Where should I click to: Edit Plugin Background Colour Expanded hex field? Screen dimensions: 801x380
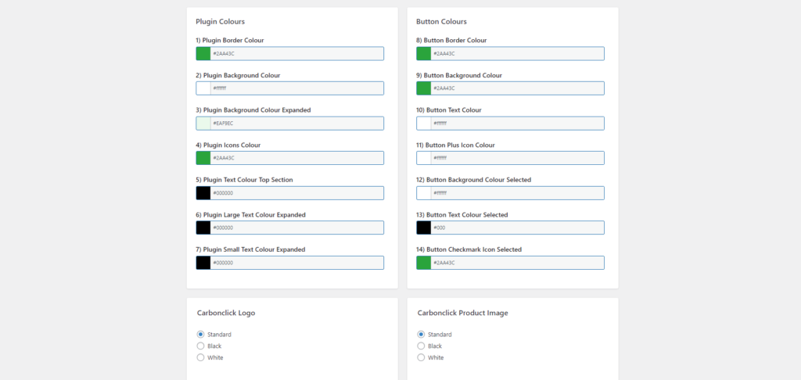(296, 123)
